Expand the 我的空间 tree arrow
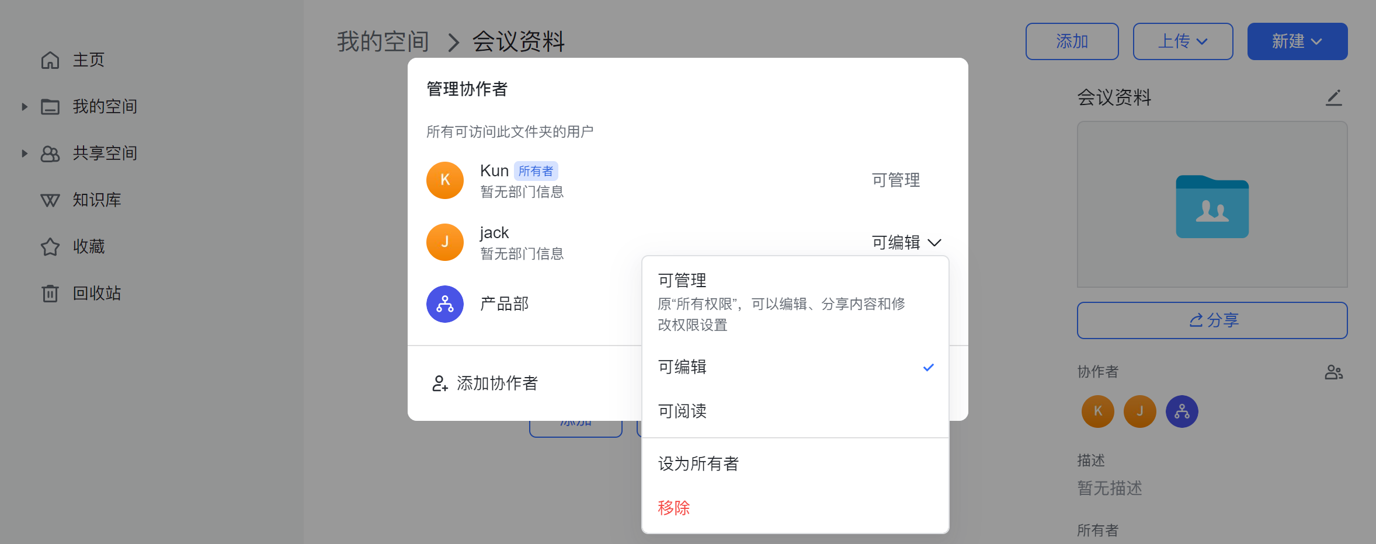Viewport: 1376px width, 544px height. pos(25,107)
